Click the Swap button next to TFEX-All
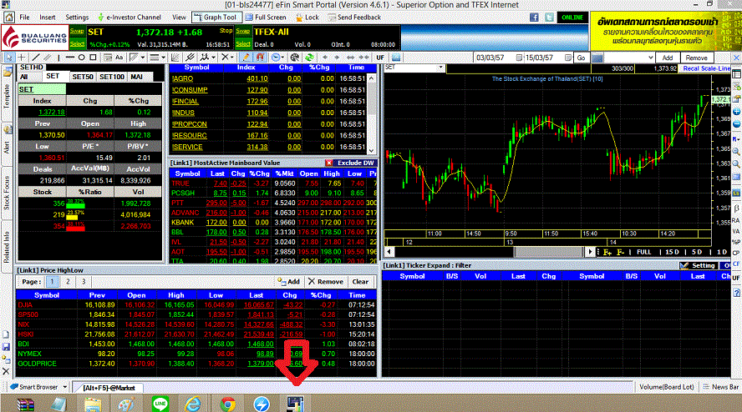The height and width of the screenshot is (412, 742). click(x=243, y=31)
